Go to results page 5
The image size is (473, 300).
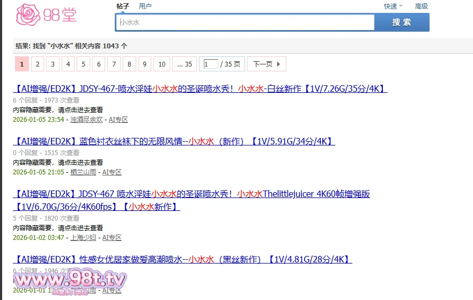click(x=83, y=64)
